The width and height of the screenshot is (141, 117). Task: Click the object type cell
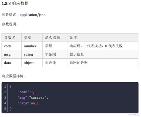32,63
